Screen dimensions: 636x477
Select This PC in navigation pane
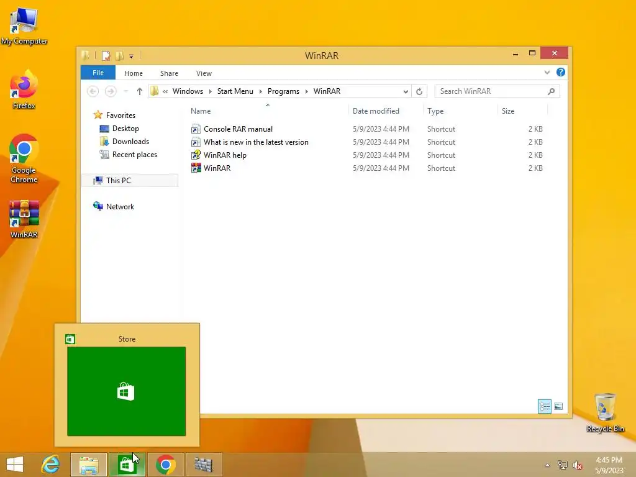point(130,181)
